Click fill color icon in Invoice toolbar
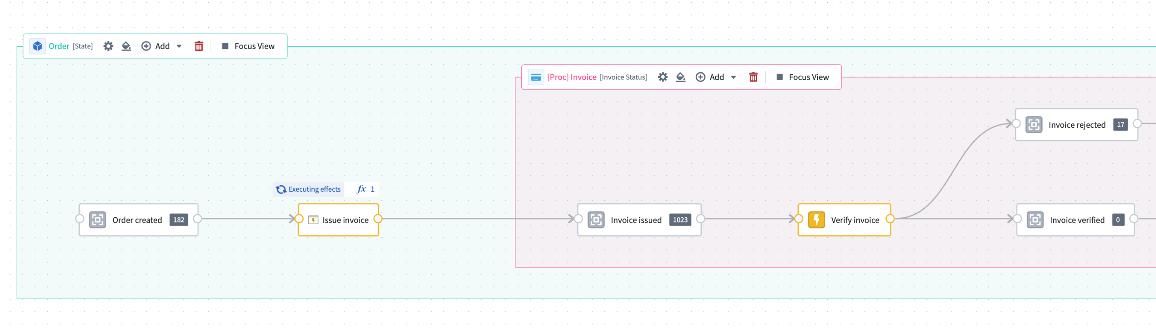The width and height of the screenshot is (1156, 328). point(680,77)
